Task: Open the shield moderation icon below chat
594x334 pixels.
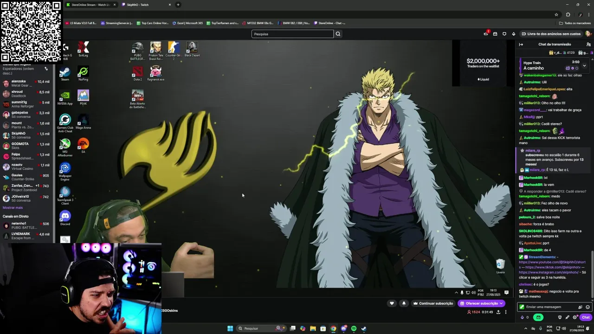Action: (x=560, y=317)
